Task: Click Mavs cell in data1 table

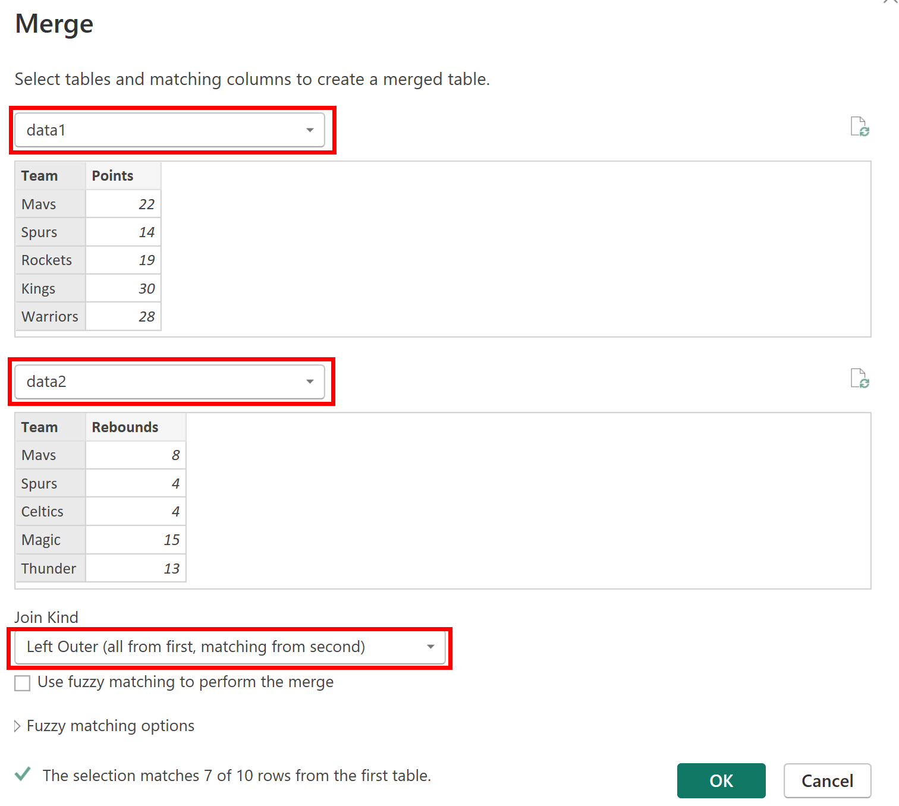Action: tap(51, 204)
